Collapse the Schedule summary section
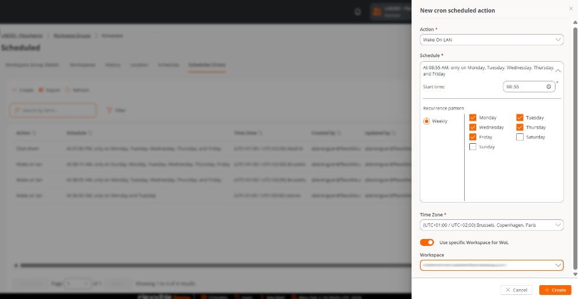The width and height of the screenshot is (578, 299). (558, 70)
